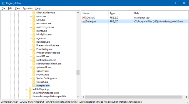The height and width of the screenshot is (104, 189).
Task: Expand the IniFileMapping key
Action: 26,89
